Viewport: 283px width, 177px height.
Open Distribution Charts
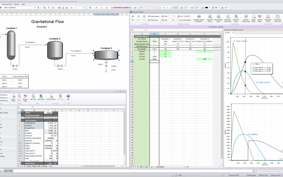(268, 18)
